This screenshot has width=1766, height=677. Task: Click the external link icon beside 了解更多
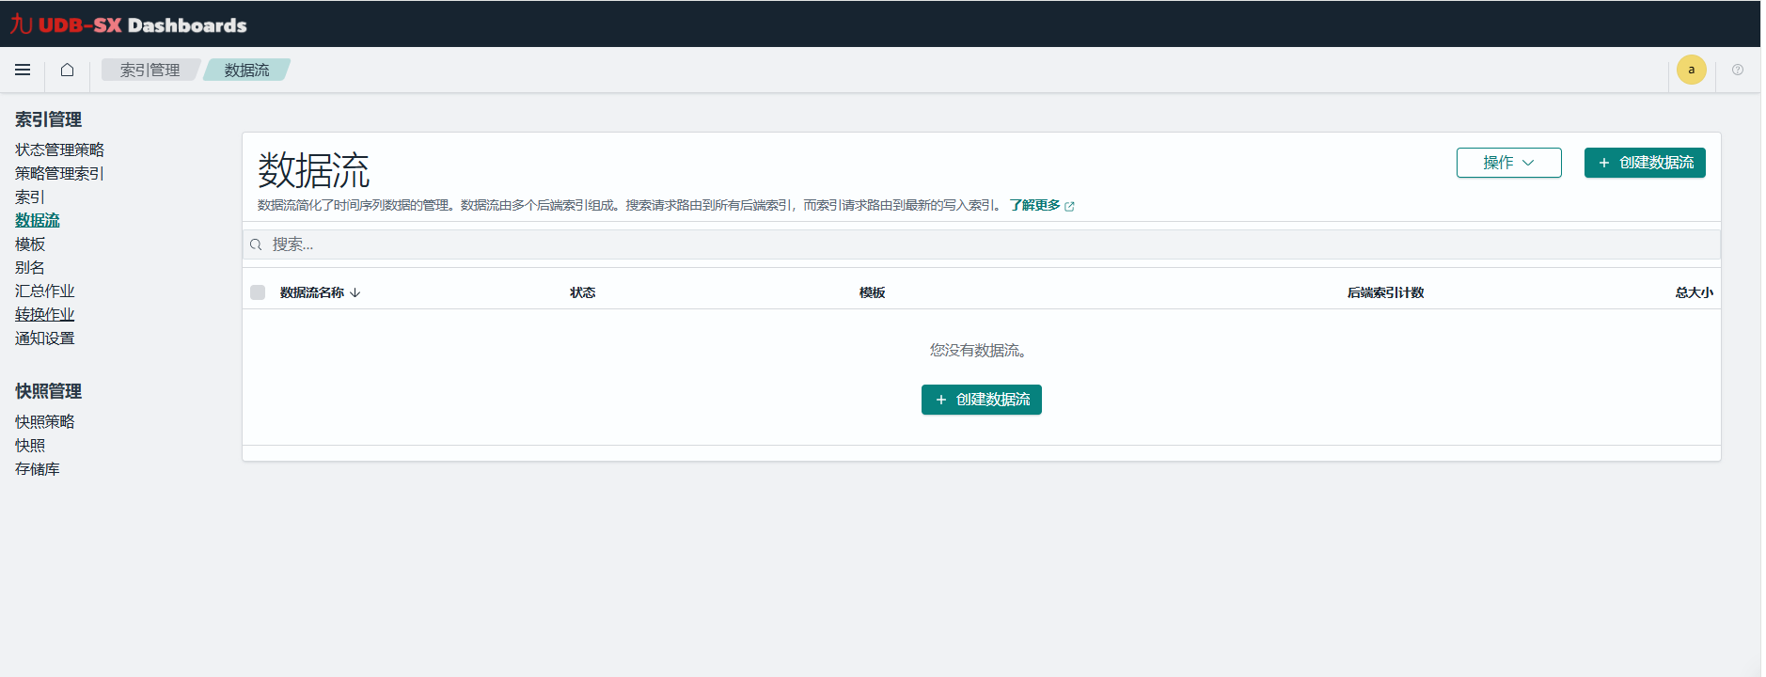tap(1069, 206)
